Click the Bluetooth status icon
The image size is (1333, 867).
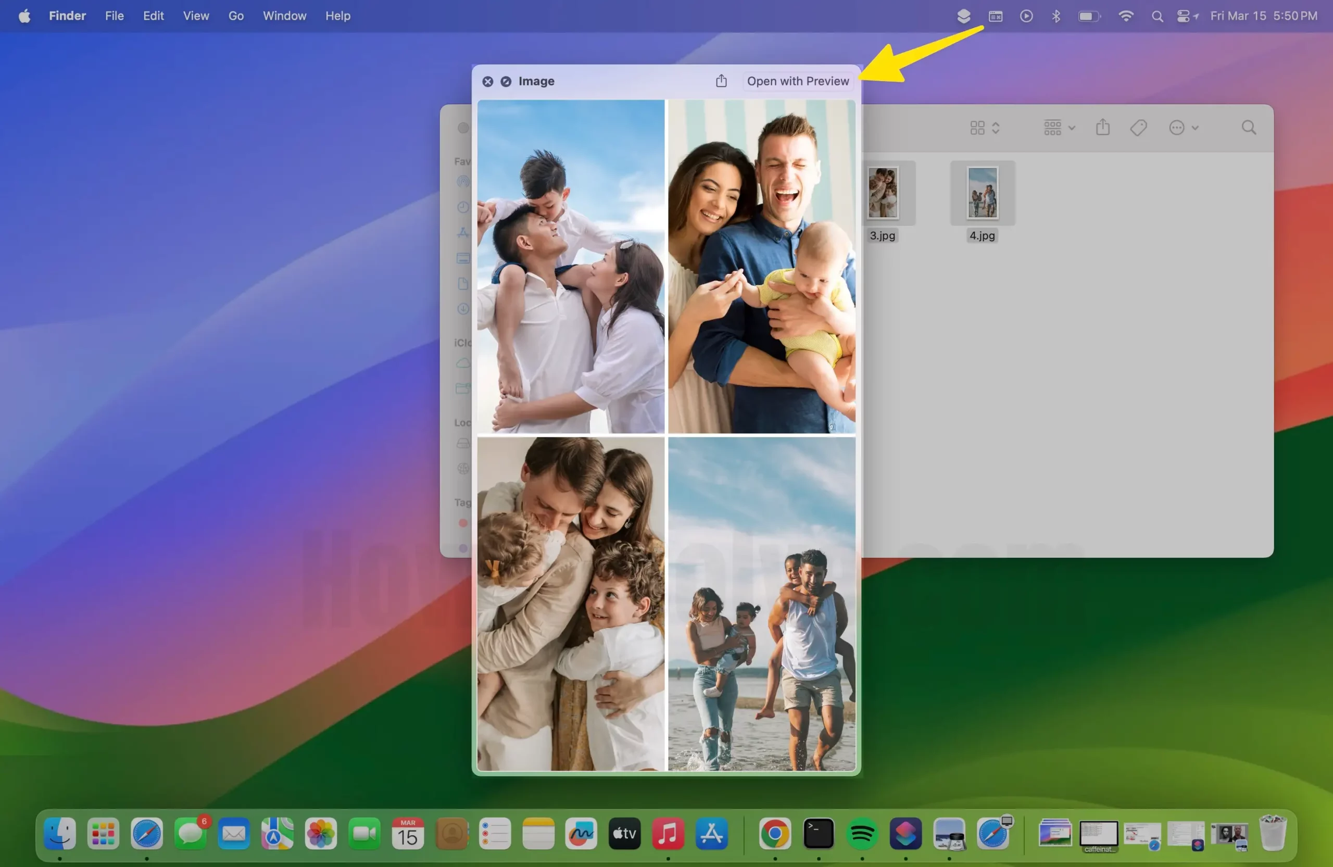(1056, 16)
